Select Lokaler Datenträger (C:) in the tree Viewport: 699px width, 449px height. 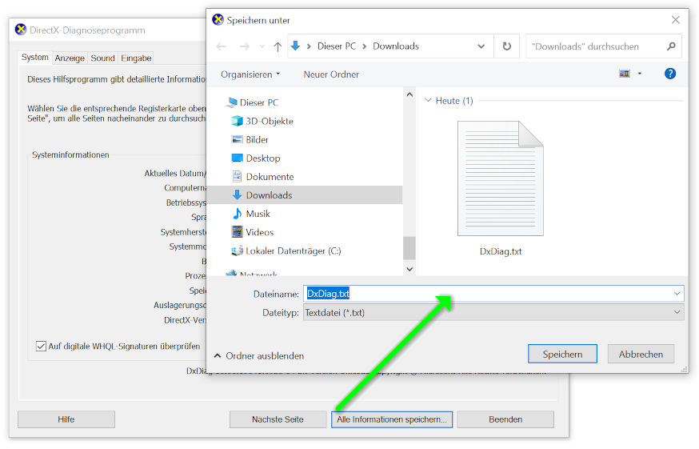[293, 251]
